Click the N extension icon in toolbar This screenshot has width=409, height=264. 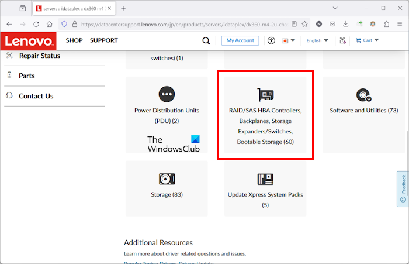click(x=319, y=25)
